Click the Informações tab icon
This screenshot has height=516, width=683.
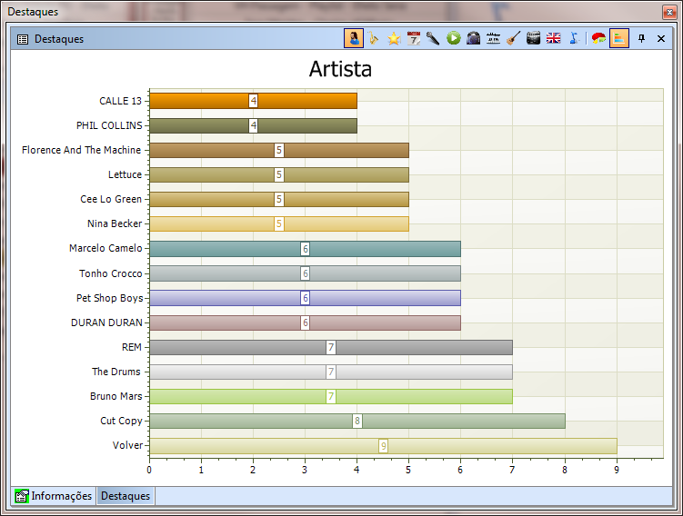click(21, 496)
